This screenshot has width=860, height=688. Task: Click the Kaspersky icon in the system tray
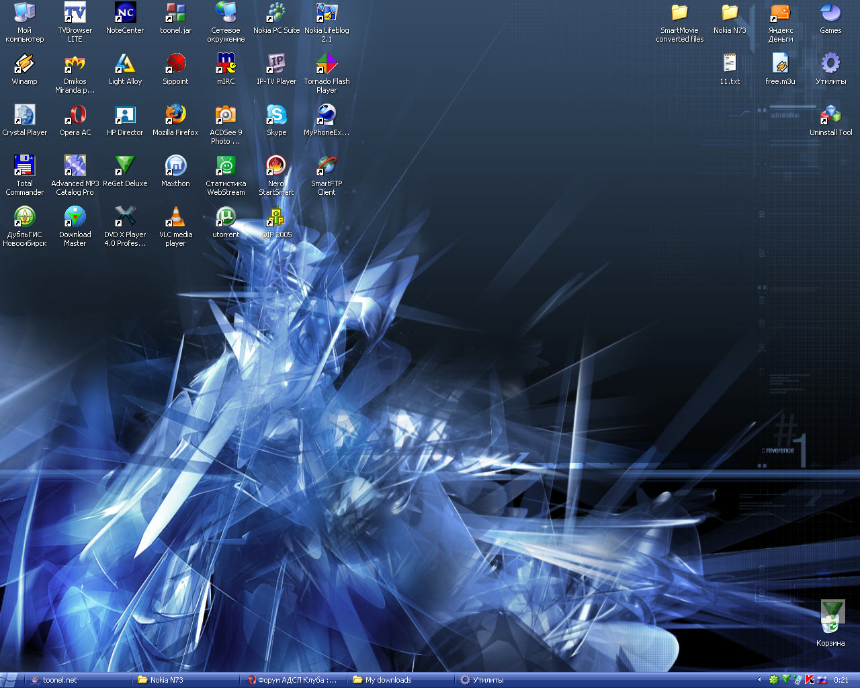(x=810, y=680)
